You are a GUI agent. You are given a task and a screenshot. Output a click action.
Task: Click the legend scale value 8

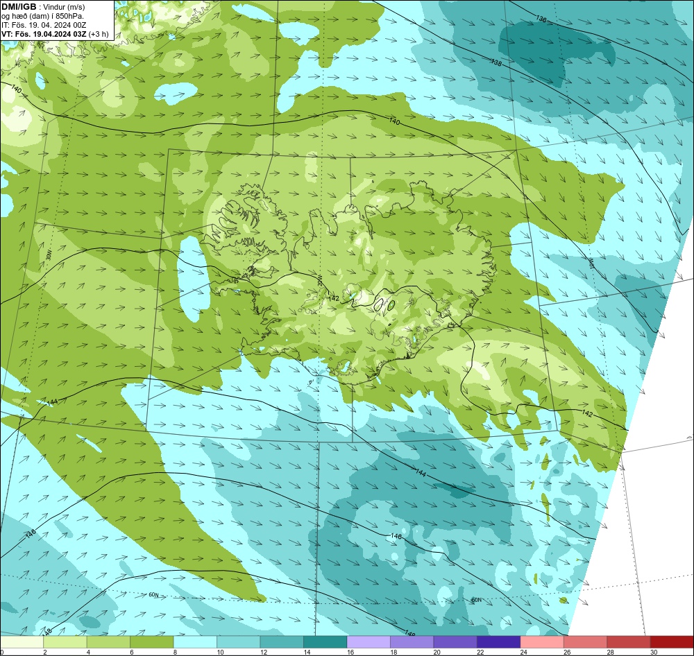coord(176,652)
